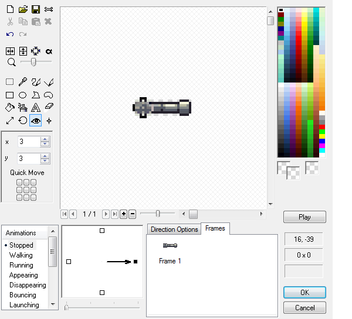352x319 pixels.
Task: Open an image file with folder icon
Action: pyautogui.click(x=23, y=9)
